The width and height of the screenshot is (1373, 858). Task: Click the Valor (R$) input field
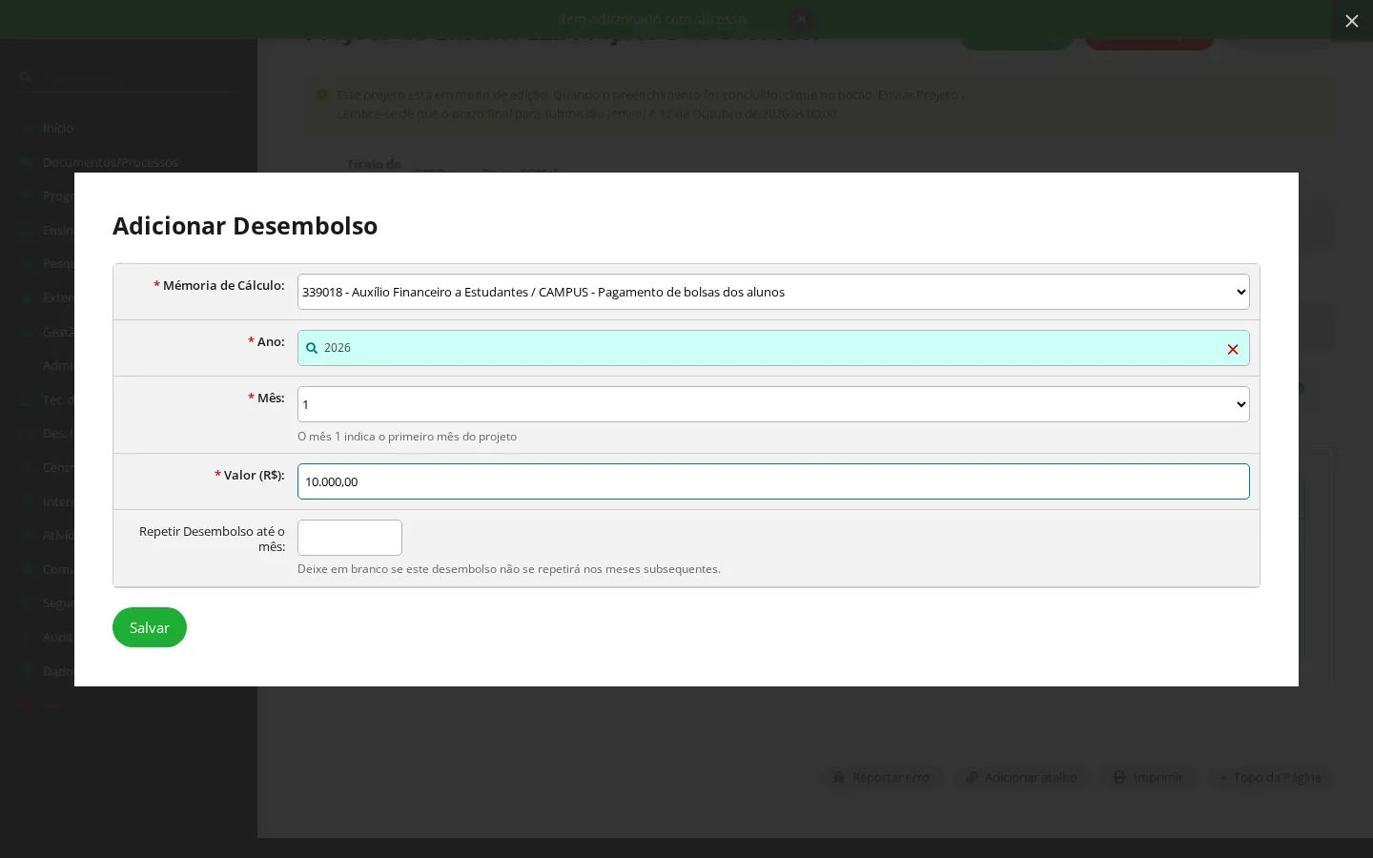tap(773, 481)
